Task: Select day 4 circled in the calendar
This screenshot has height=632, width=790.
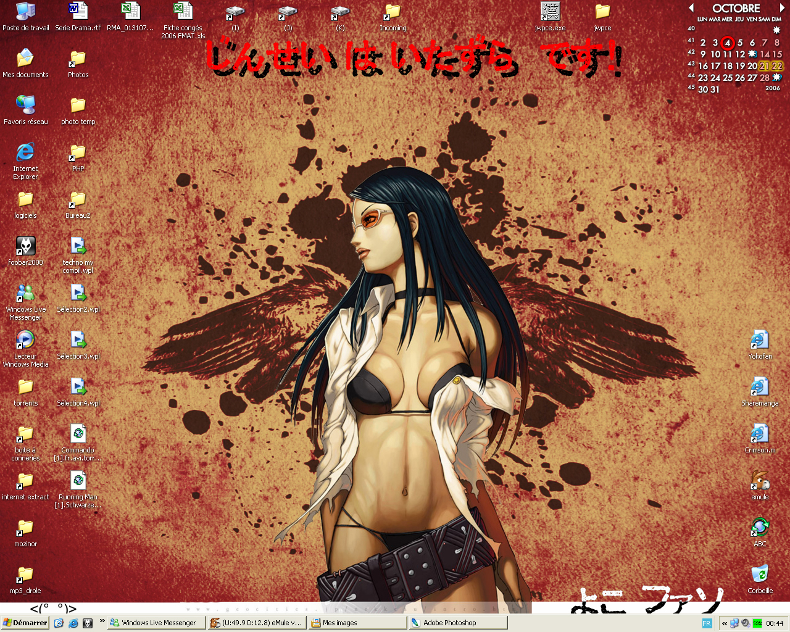Action: 728,43
